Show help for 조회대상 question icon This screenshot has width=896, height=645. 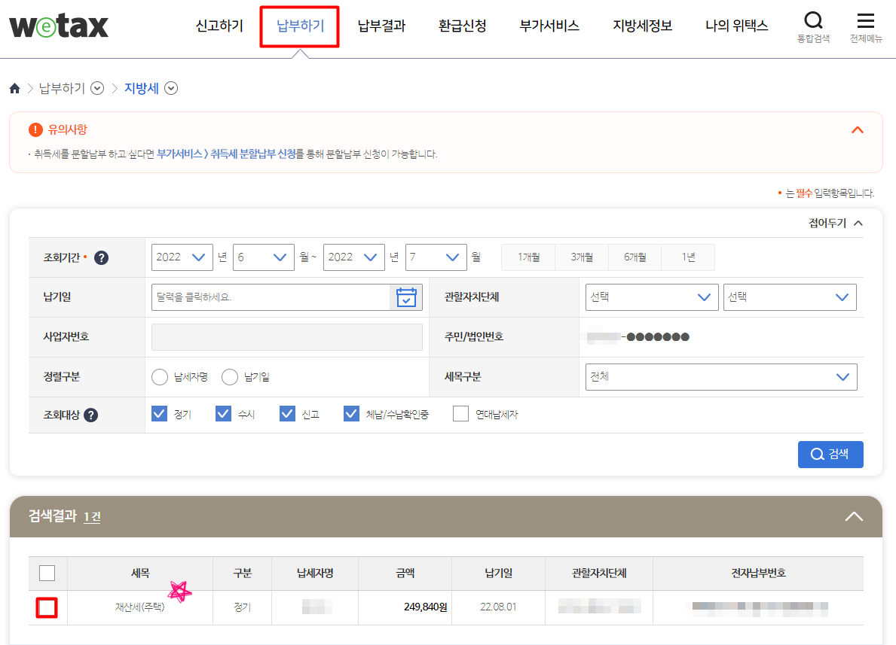(91, 415)
